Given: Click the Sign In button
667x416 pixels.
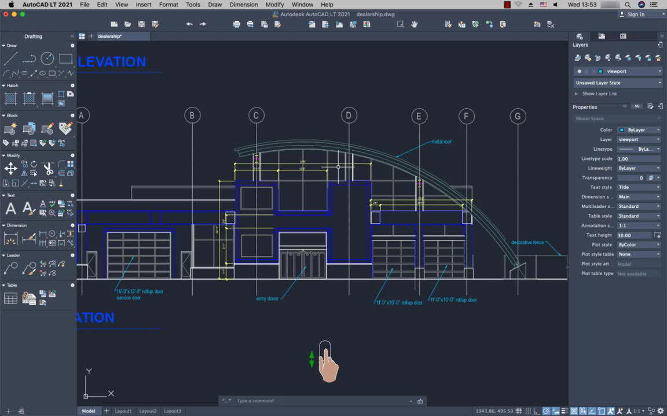Looking at the screenshot, I should click(x=632, y=14).
